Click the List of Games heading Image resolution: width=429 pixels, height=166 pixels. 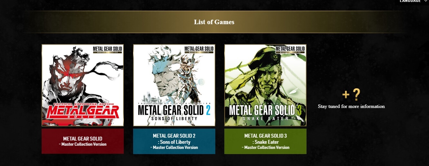(214, 22)
